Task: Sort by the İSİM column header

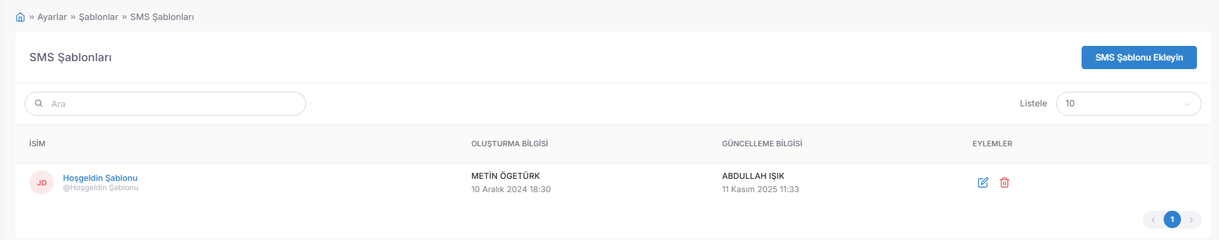Action: click(37, 144)
